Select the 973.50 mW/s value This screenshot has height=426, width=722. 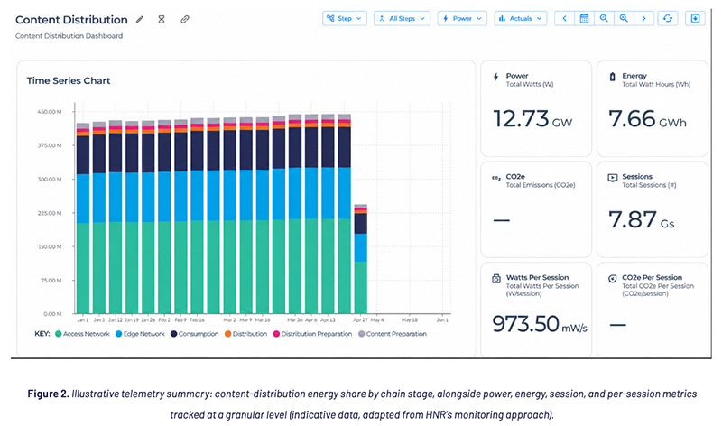[x=540, y=324]
